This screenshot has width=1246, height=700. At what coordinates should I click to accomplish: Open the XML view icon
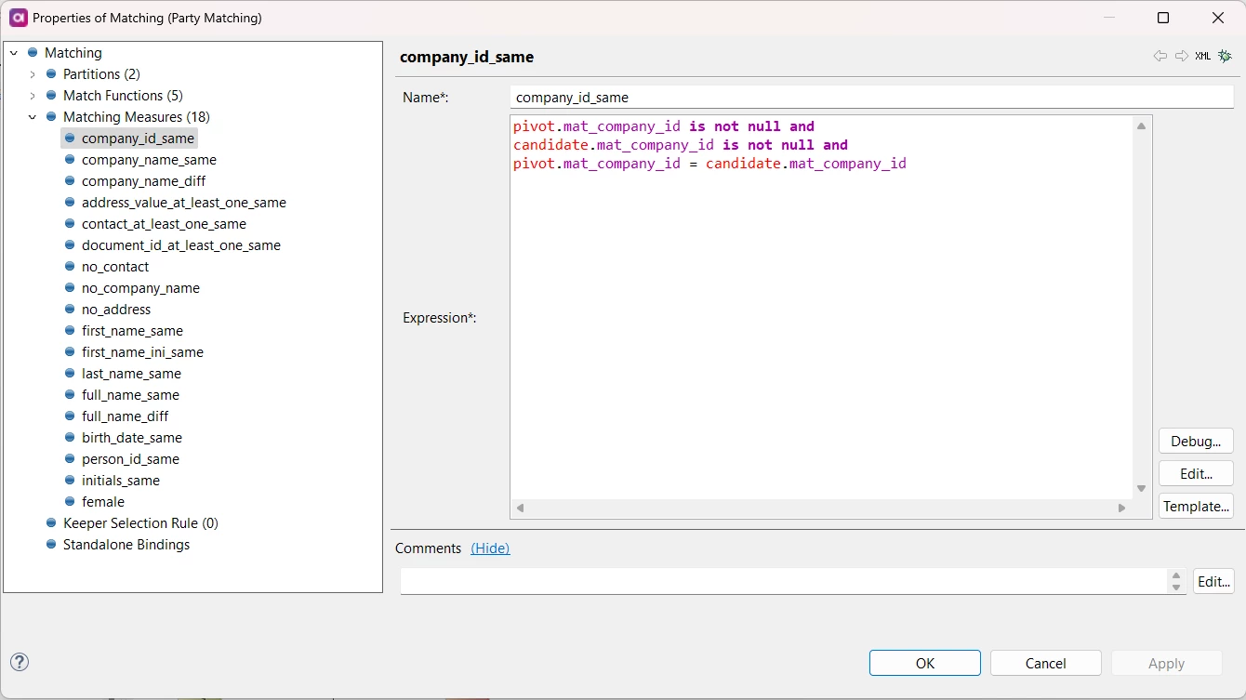1203,56
